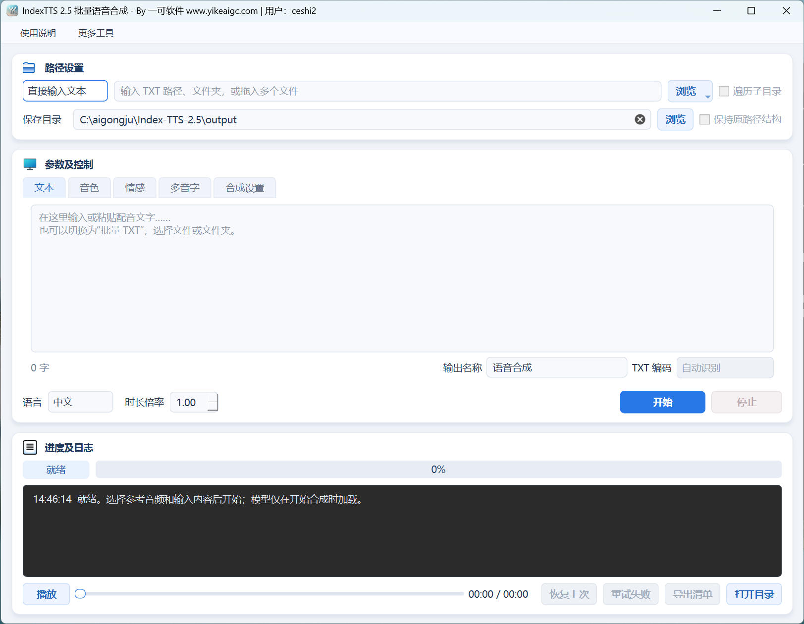Clear the save directory path field
The height and width of the screenshot is (624, 804).
click(640, 119)
